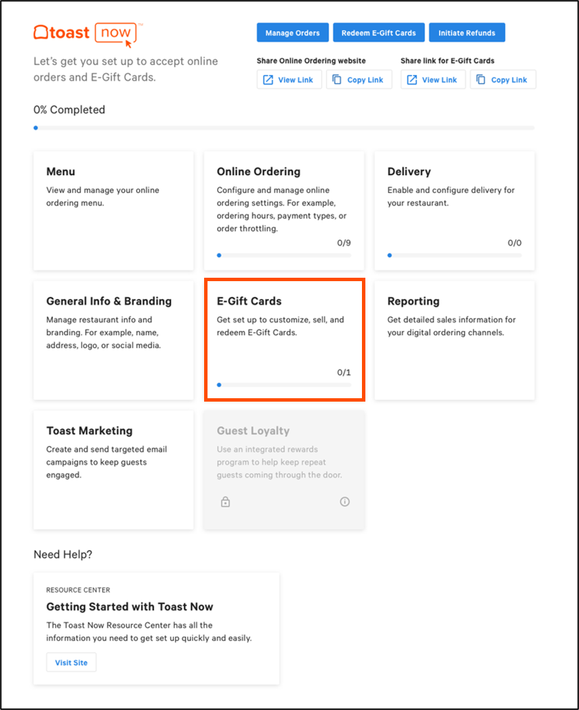The width and height of the screenshot is (579, 710).
Task: Click the Share link for E-Gift Cards label
Action: [x=447, y=61]
